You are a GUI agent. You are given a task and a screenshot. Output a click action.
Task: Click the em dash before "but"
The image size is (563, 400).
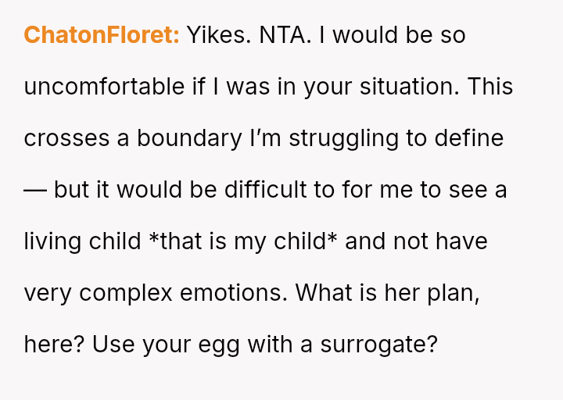[35, 190]
